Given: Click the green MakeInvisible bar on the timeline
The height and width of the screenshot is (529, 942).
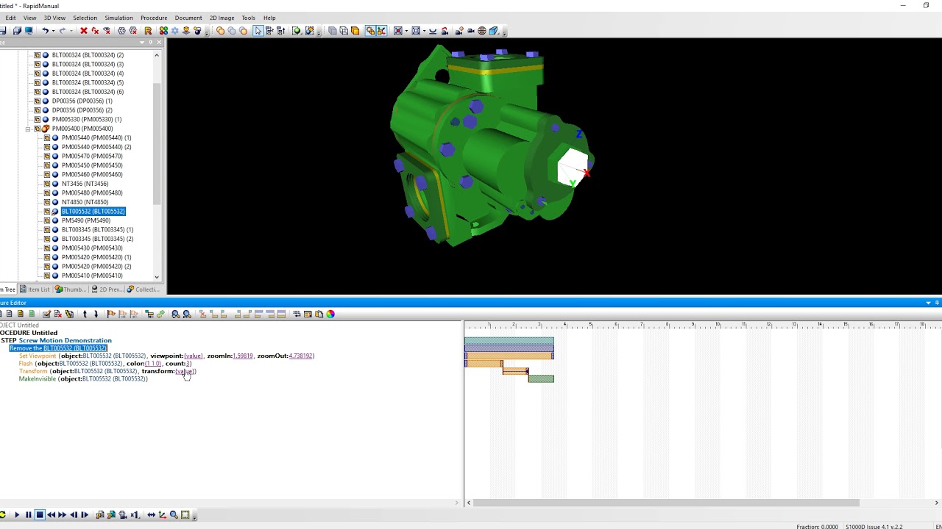Looking at the screenshot, I should click(541, 379).
